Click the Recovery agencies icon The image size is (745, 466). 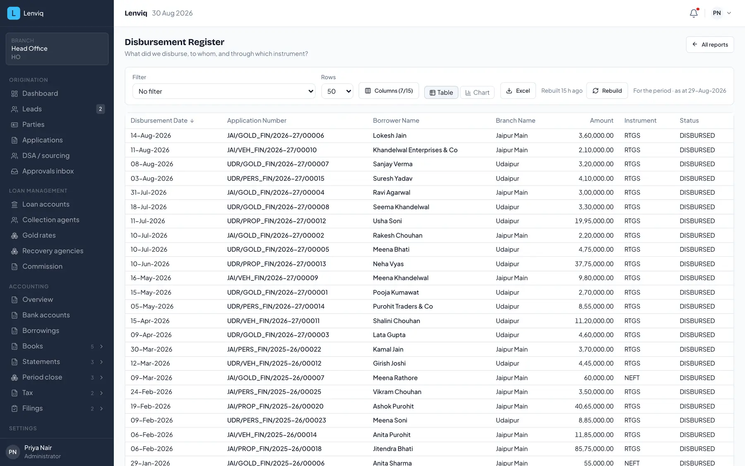pyautogui.click(x=14, y=251)
